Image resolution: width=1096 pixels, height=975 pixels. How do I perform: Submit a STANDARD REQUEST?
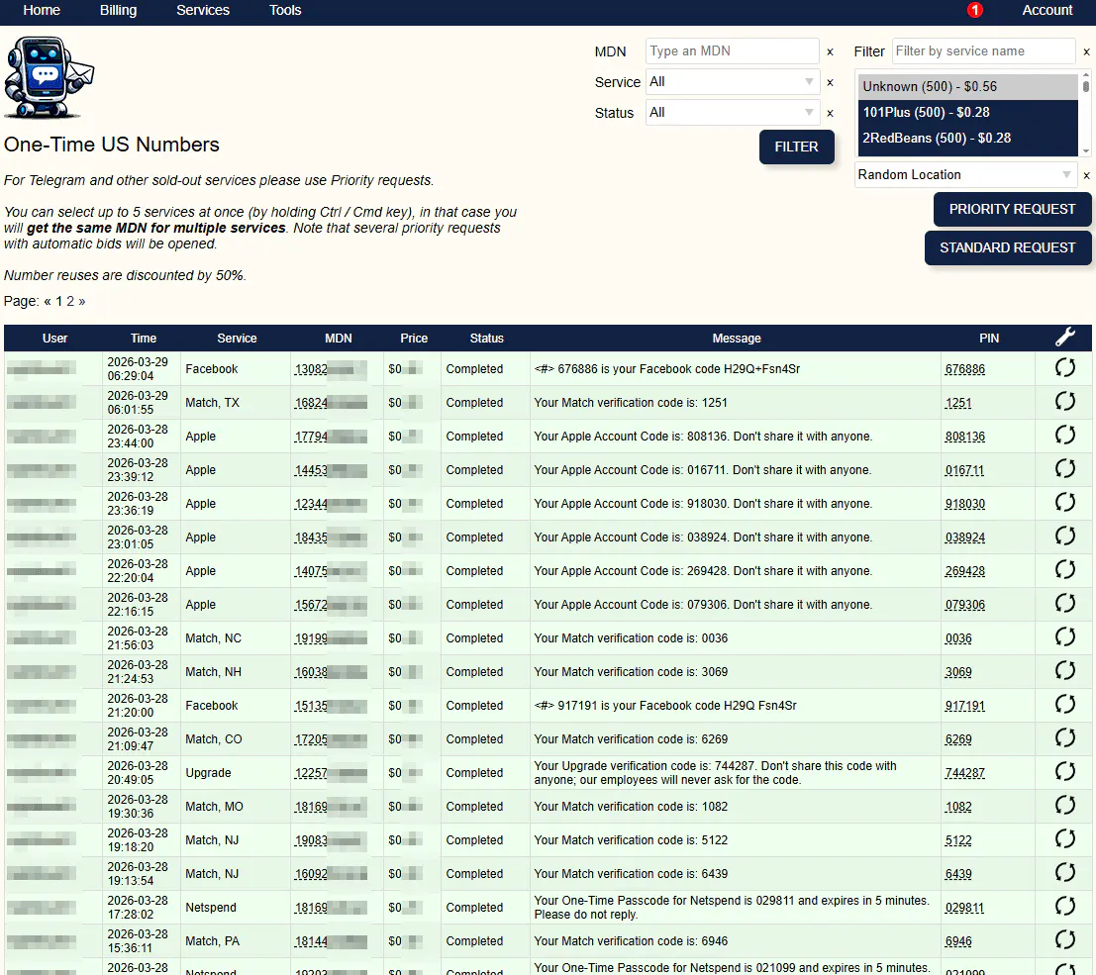1007,247
